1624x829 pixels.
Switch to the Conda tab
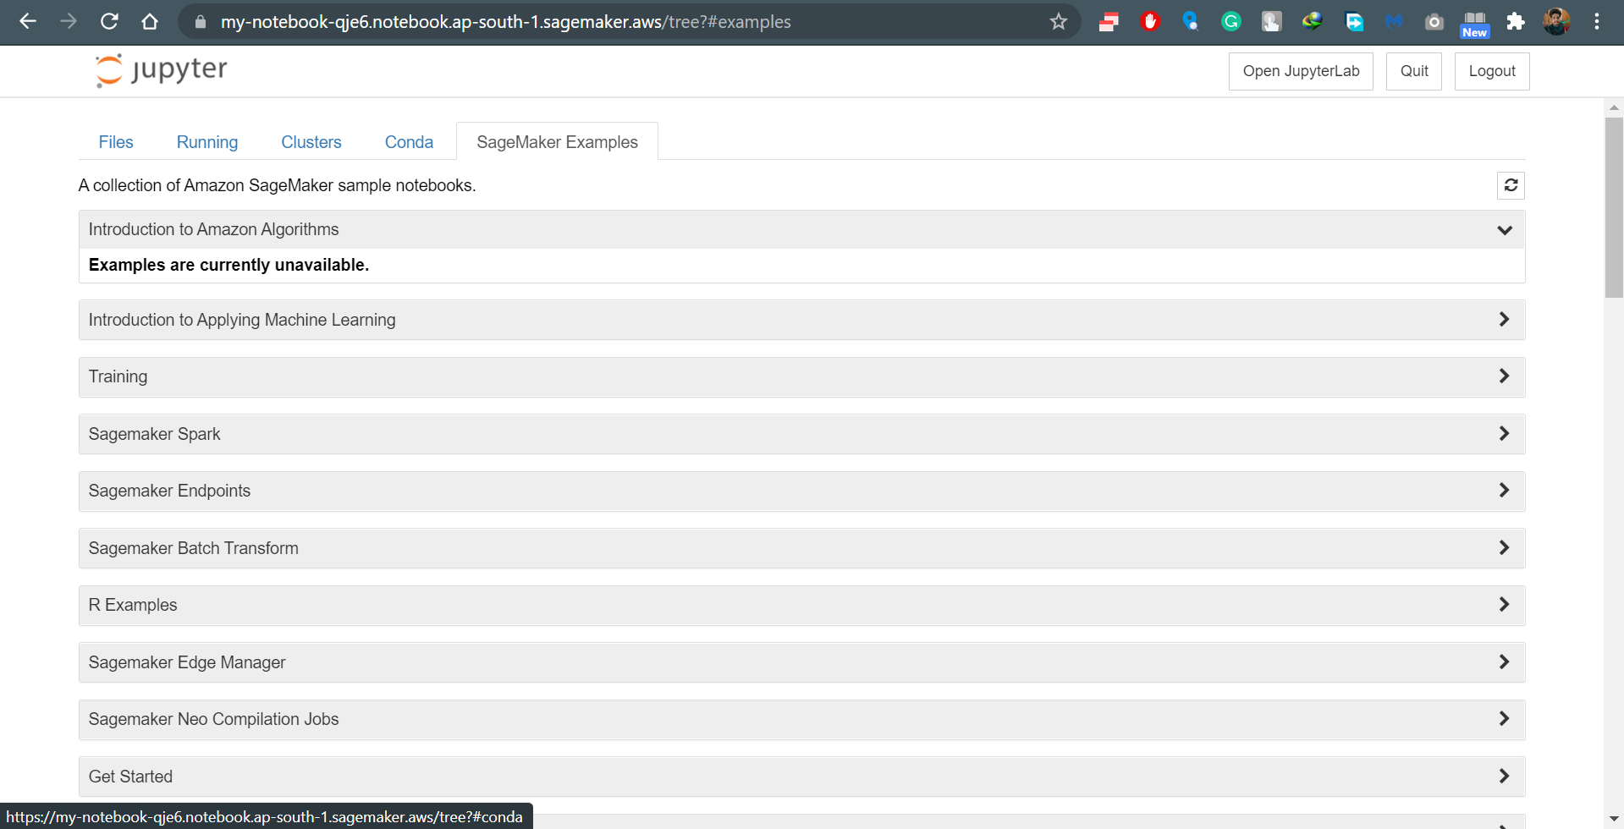click(409, 142)
